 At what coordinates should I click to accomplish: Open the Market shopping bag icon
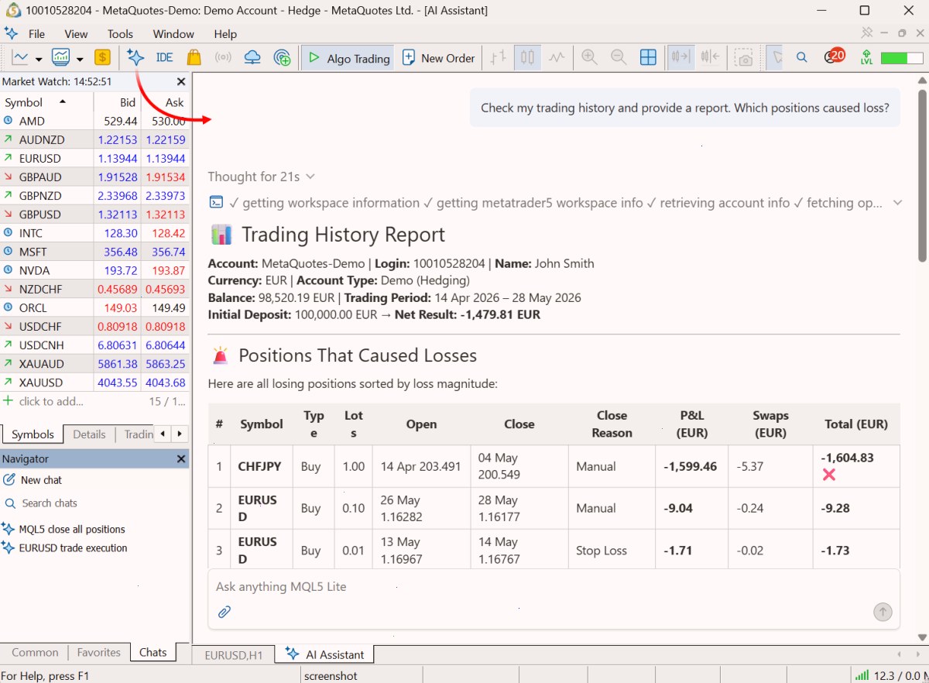(x=194, y=57)
